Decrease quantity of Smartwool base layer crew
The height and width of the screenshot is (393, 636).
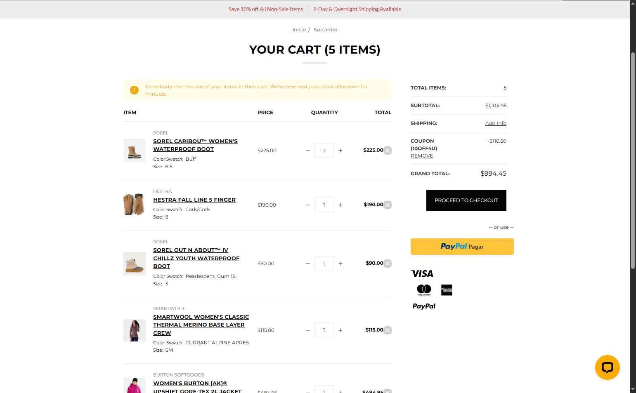[x=307, y=330]
